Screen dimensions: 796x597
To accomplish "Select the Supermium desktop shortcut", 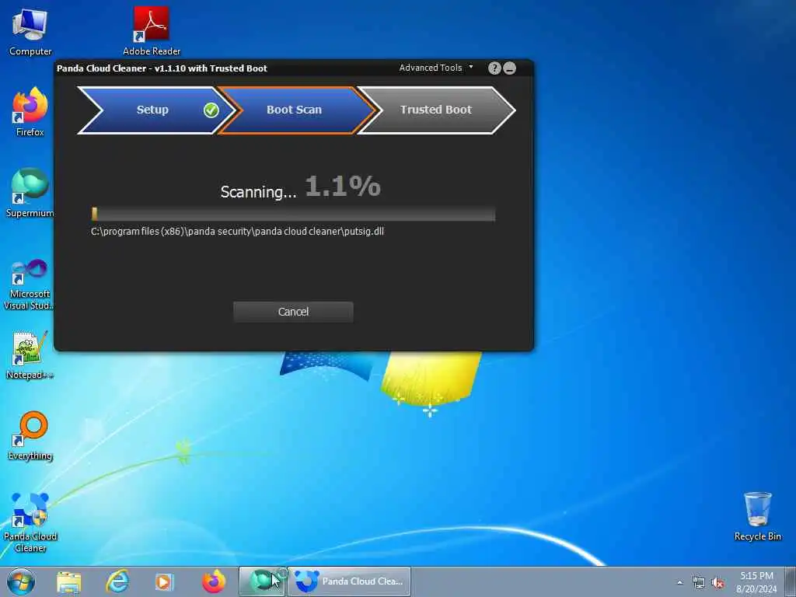I will [x=30, y=193].
